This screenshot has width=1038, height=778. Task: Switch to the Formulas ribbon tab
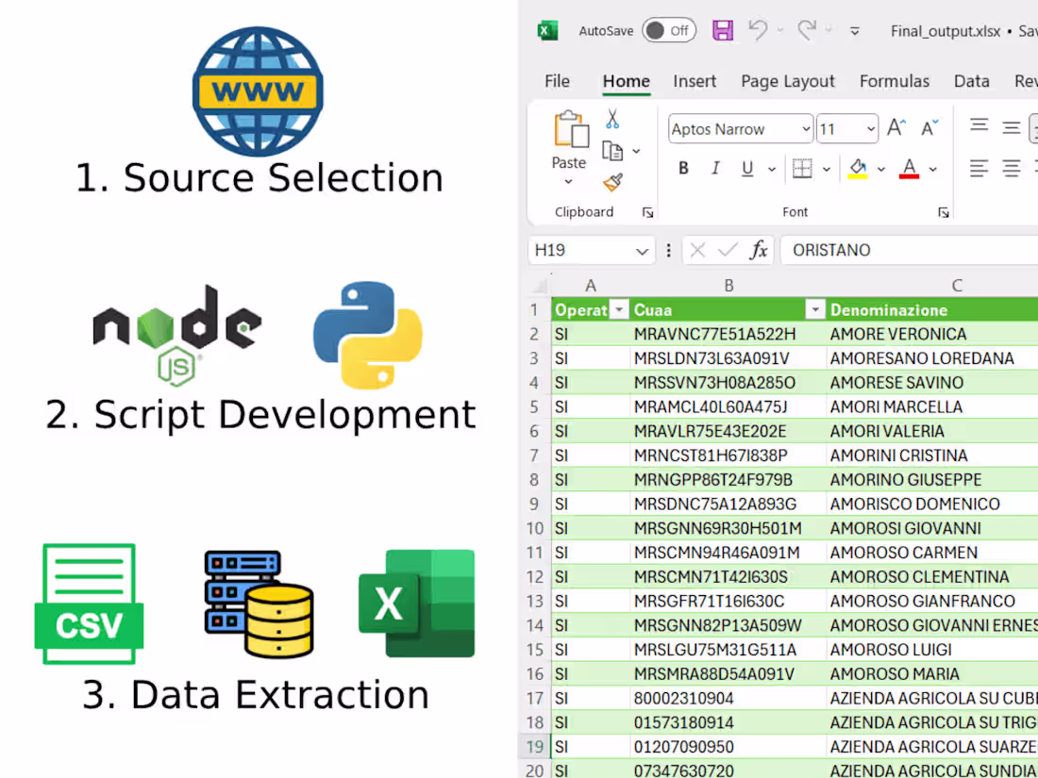[895, 81]
